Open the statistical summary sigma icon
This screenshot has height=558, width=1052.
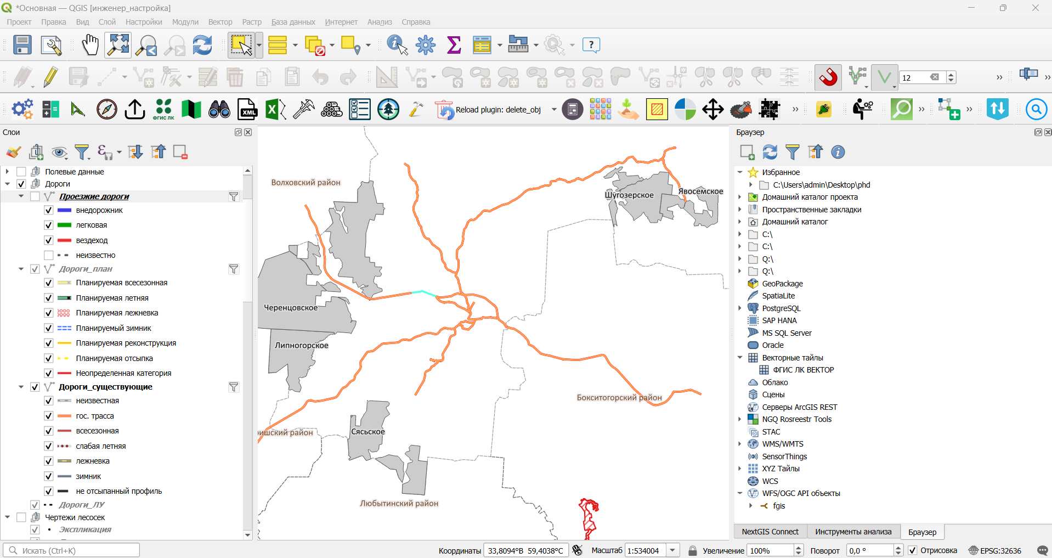454,45
